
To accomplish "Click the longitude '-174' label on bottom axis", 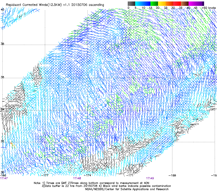I will coord(88,175).
